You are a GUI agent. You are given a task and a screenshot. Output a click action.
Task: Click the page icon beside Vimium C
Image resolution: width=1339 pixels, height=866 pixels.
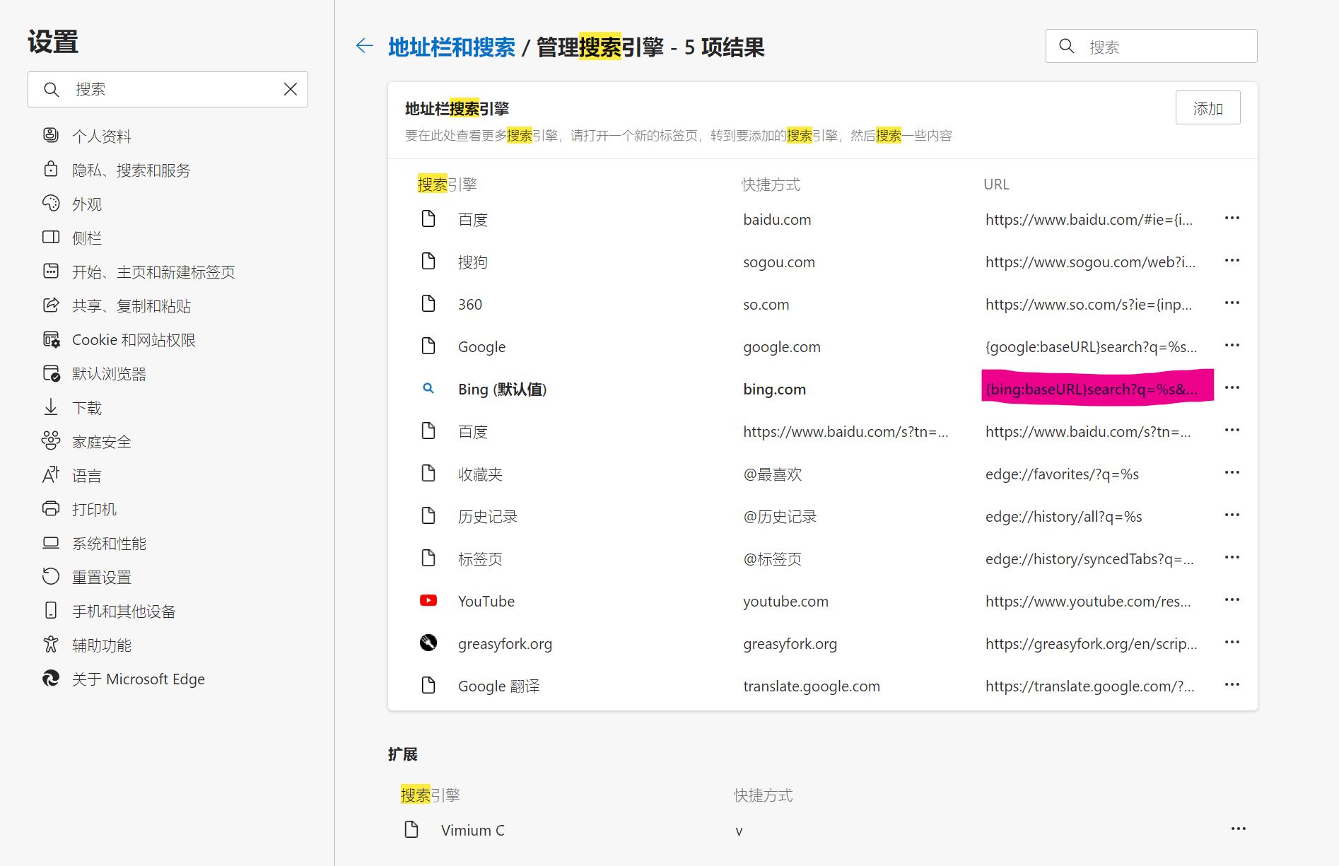pyautogui.click(x=411, y=829)
